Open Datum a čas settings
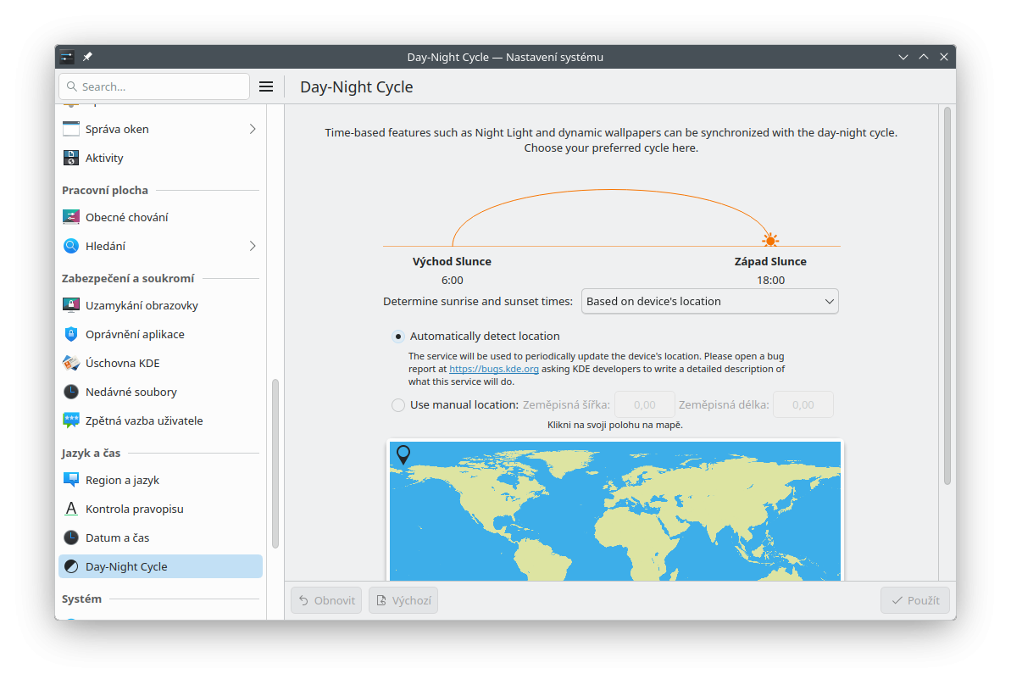This screenshot has height=685, width=1011. [117, 537]
